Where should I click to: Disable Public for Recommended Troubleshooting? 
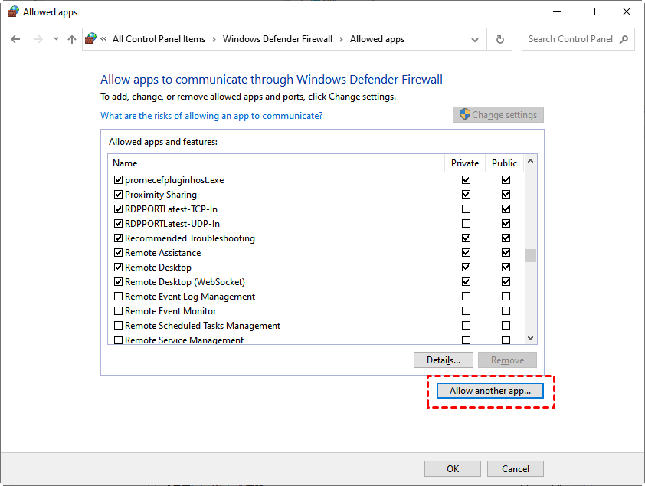[506, 238]
